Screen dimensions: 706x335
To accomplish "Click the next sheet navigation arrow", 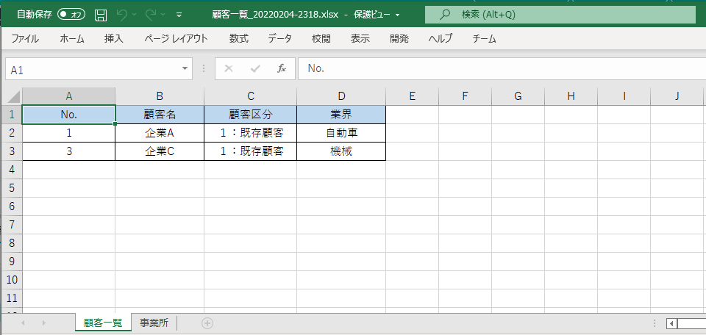I will pos(43,323).
